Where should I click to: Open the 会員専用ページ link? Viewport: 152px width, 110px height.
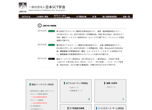tap(76, 91)
